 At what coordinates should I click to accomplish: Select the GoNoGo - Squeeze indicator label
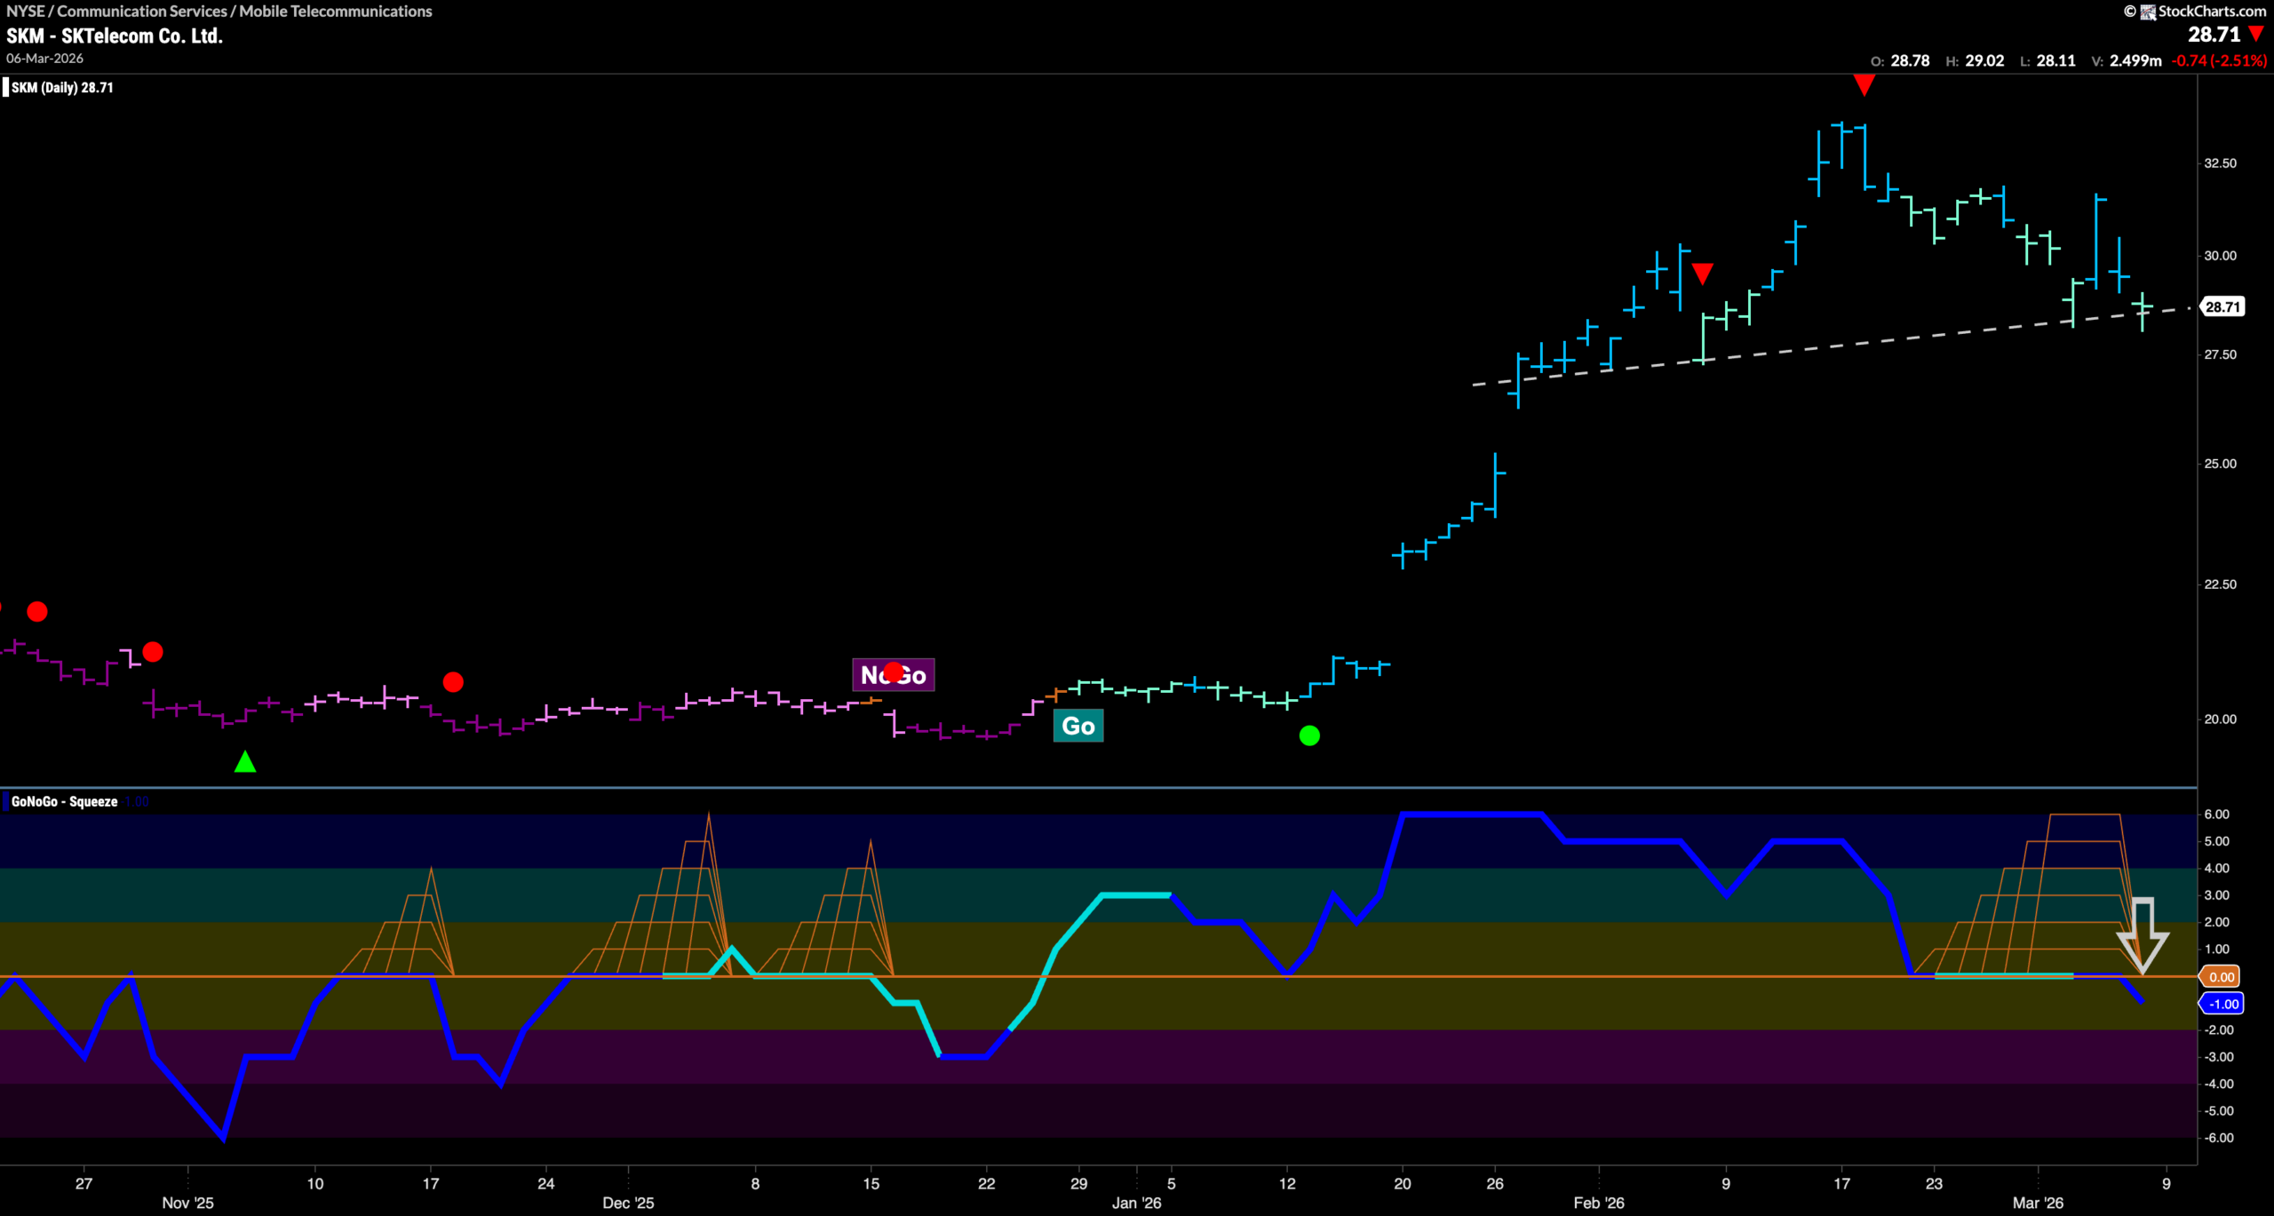coord(64,801)
